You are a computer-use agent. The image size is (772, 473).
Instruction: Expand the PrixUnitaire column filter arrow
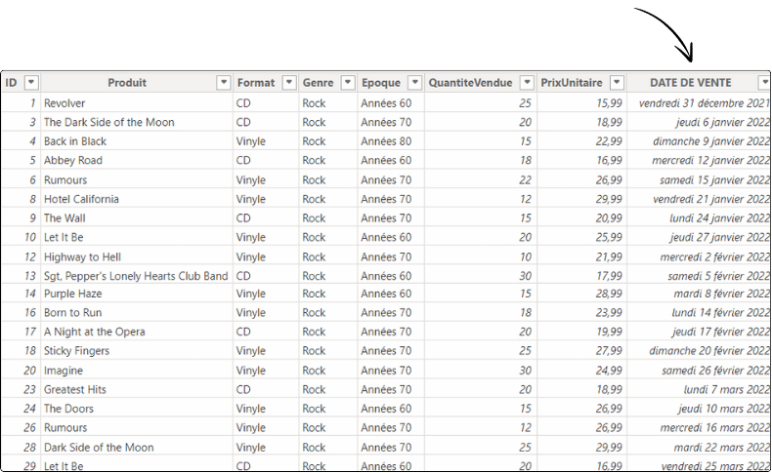click(617, 83)
